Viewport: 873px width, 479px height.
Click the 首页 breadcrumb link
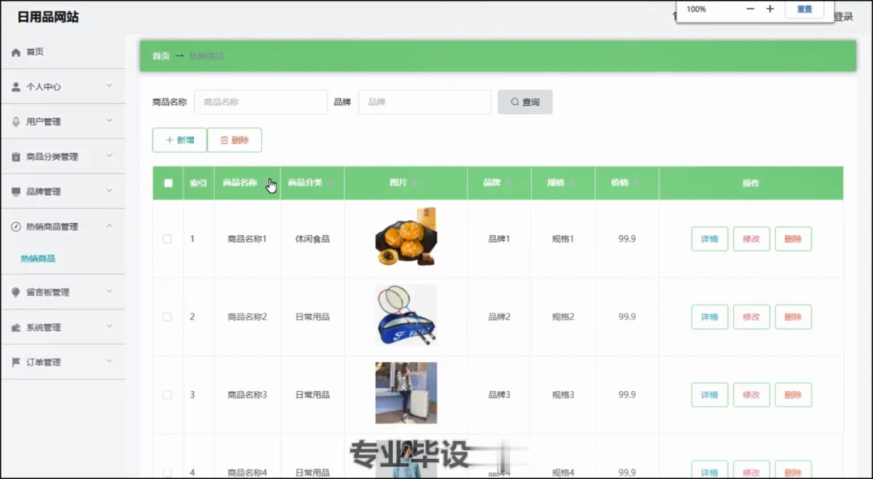tap(161, 57)
